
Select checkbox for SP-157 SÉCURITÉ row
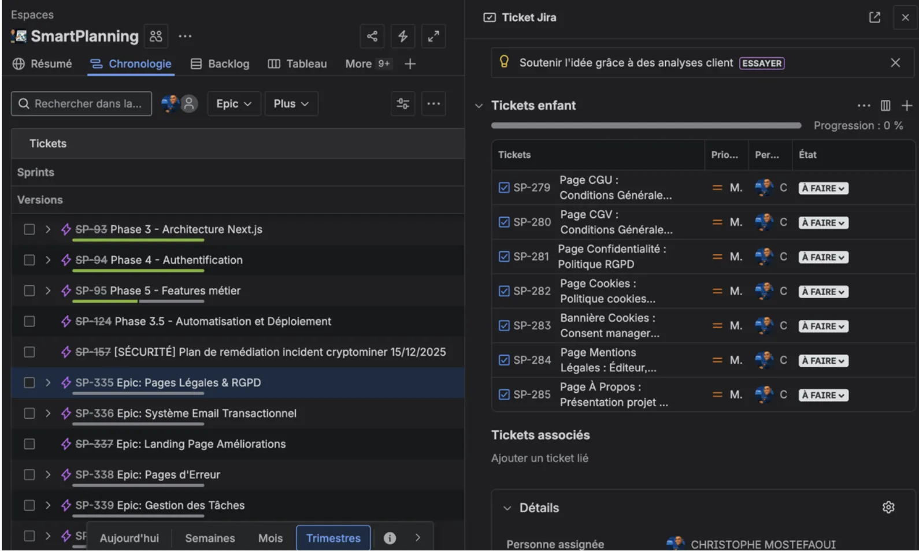[x=29, y=352]
